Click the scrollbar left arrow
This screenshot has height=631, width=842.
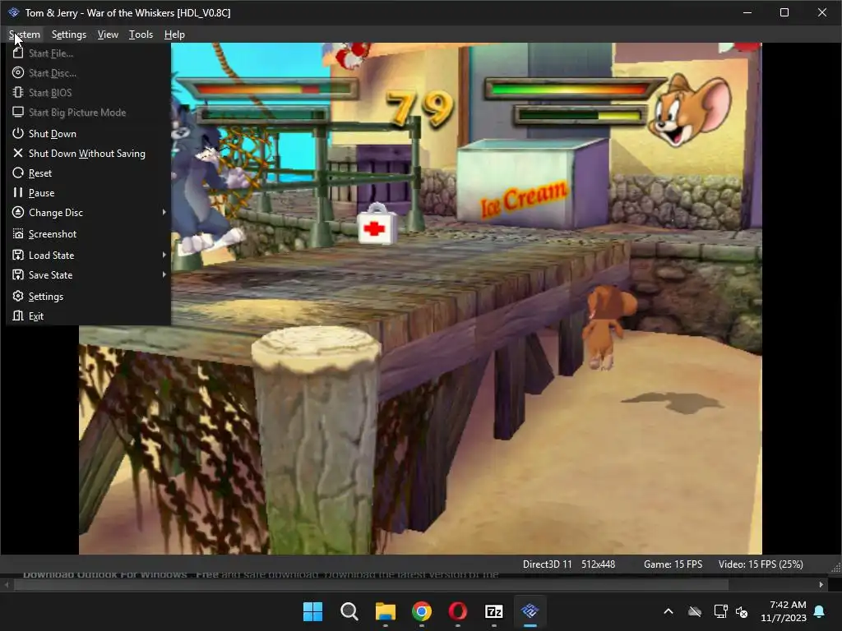click(7, 585)
